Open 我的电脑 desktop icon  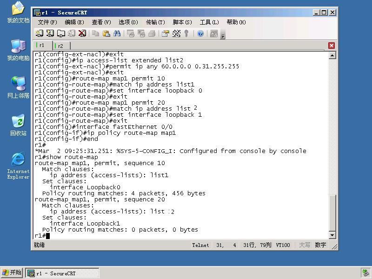(18, 50)
